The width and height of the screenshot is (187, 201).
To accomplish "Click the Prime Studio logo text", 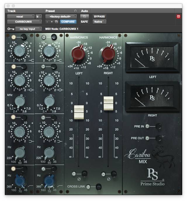I will click(x=153, y=184).
